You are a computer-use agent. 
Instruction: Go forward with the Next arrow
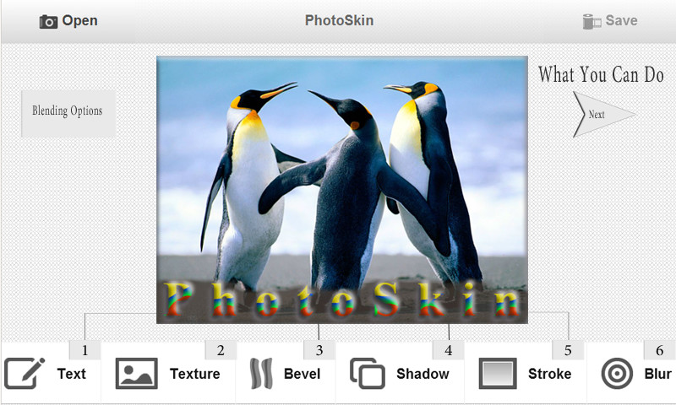[x=603, y=115]
